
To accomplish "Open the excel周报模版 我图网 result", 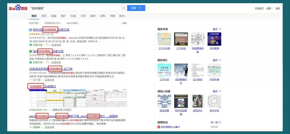I will tap(73, 116).
